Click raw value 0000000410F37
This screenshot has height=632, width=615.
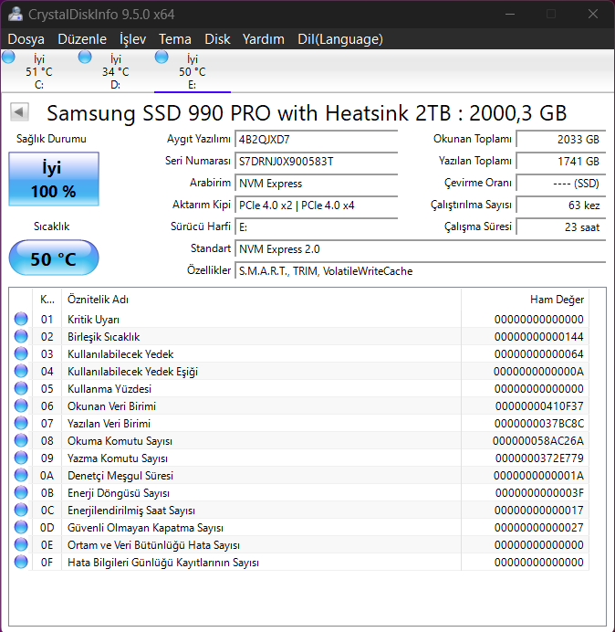(539, 406)
